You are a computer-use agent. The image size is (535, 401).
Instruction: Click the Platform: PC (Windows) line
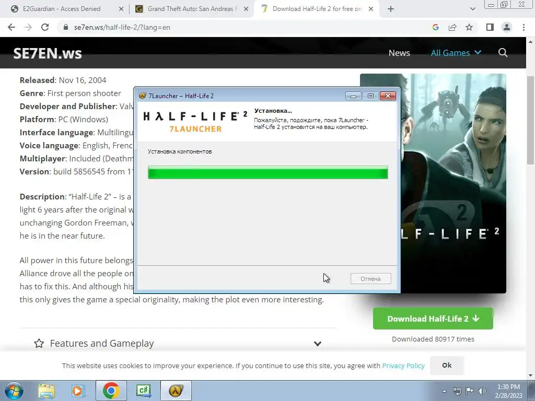pos(64,120)
